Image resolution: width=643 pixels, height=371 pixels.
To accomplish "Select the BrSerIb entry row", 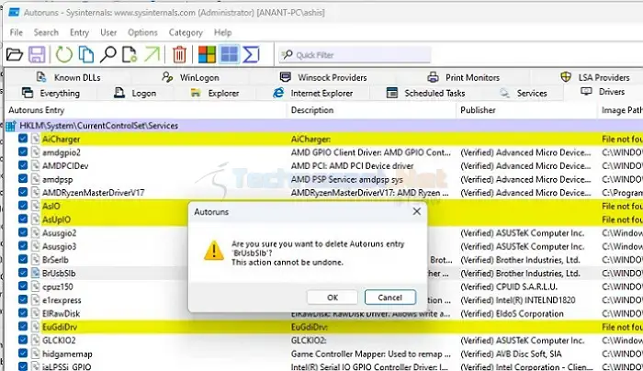I will (x=324, y=260).
